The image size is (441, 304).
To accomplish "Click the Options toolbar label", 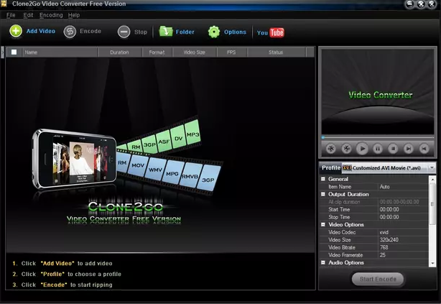I will [x=235, y=32].
